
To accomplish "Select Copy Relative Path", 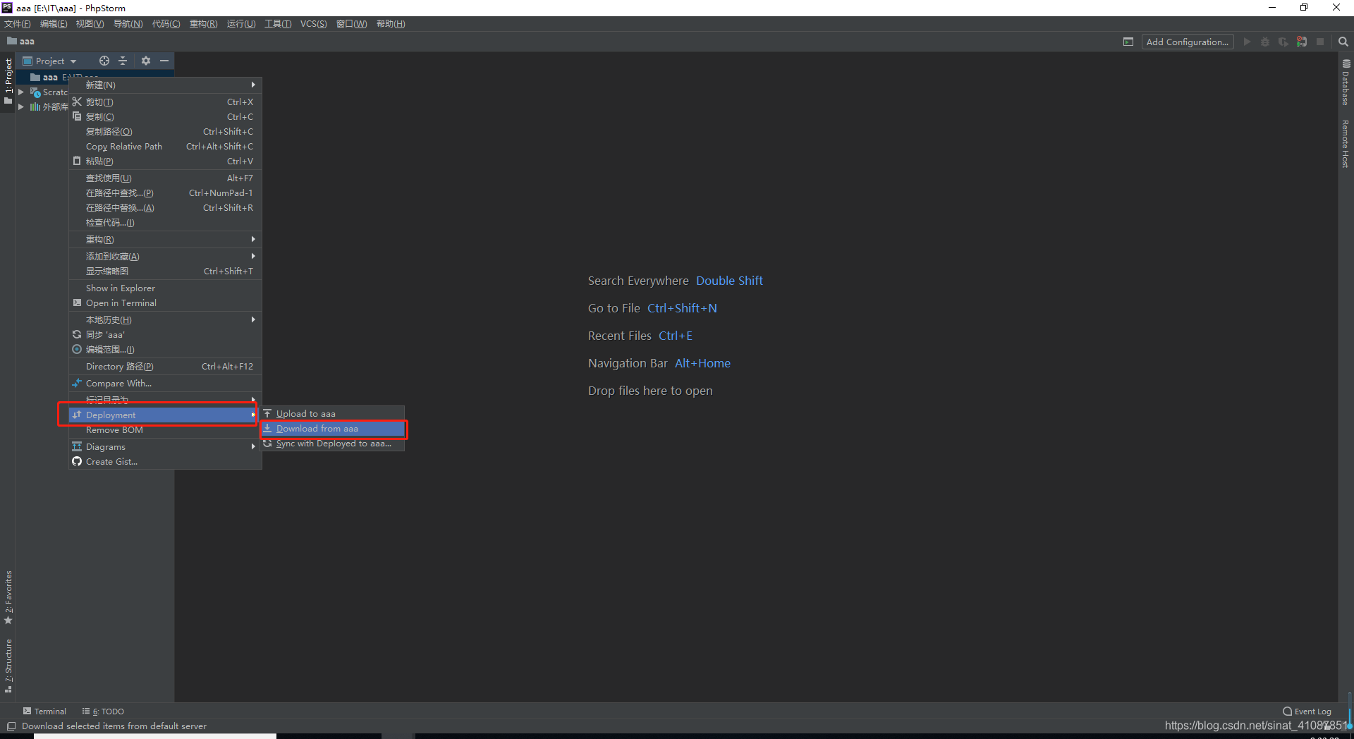I will [x=165, y=147].
